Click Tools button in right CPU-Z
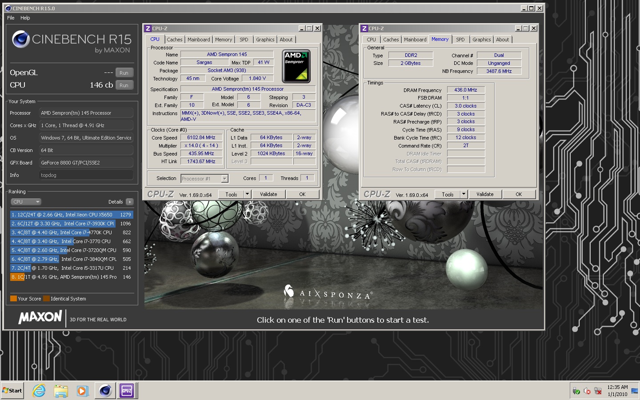Screen dimensions: 640x400 448,194
